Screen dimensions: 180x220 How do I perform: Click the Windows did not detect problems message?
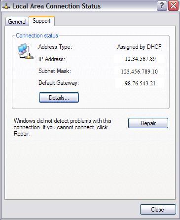63,127
